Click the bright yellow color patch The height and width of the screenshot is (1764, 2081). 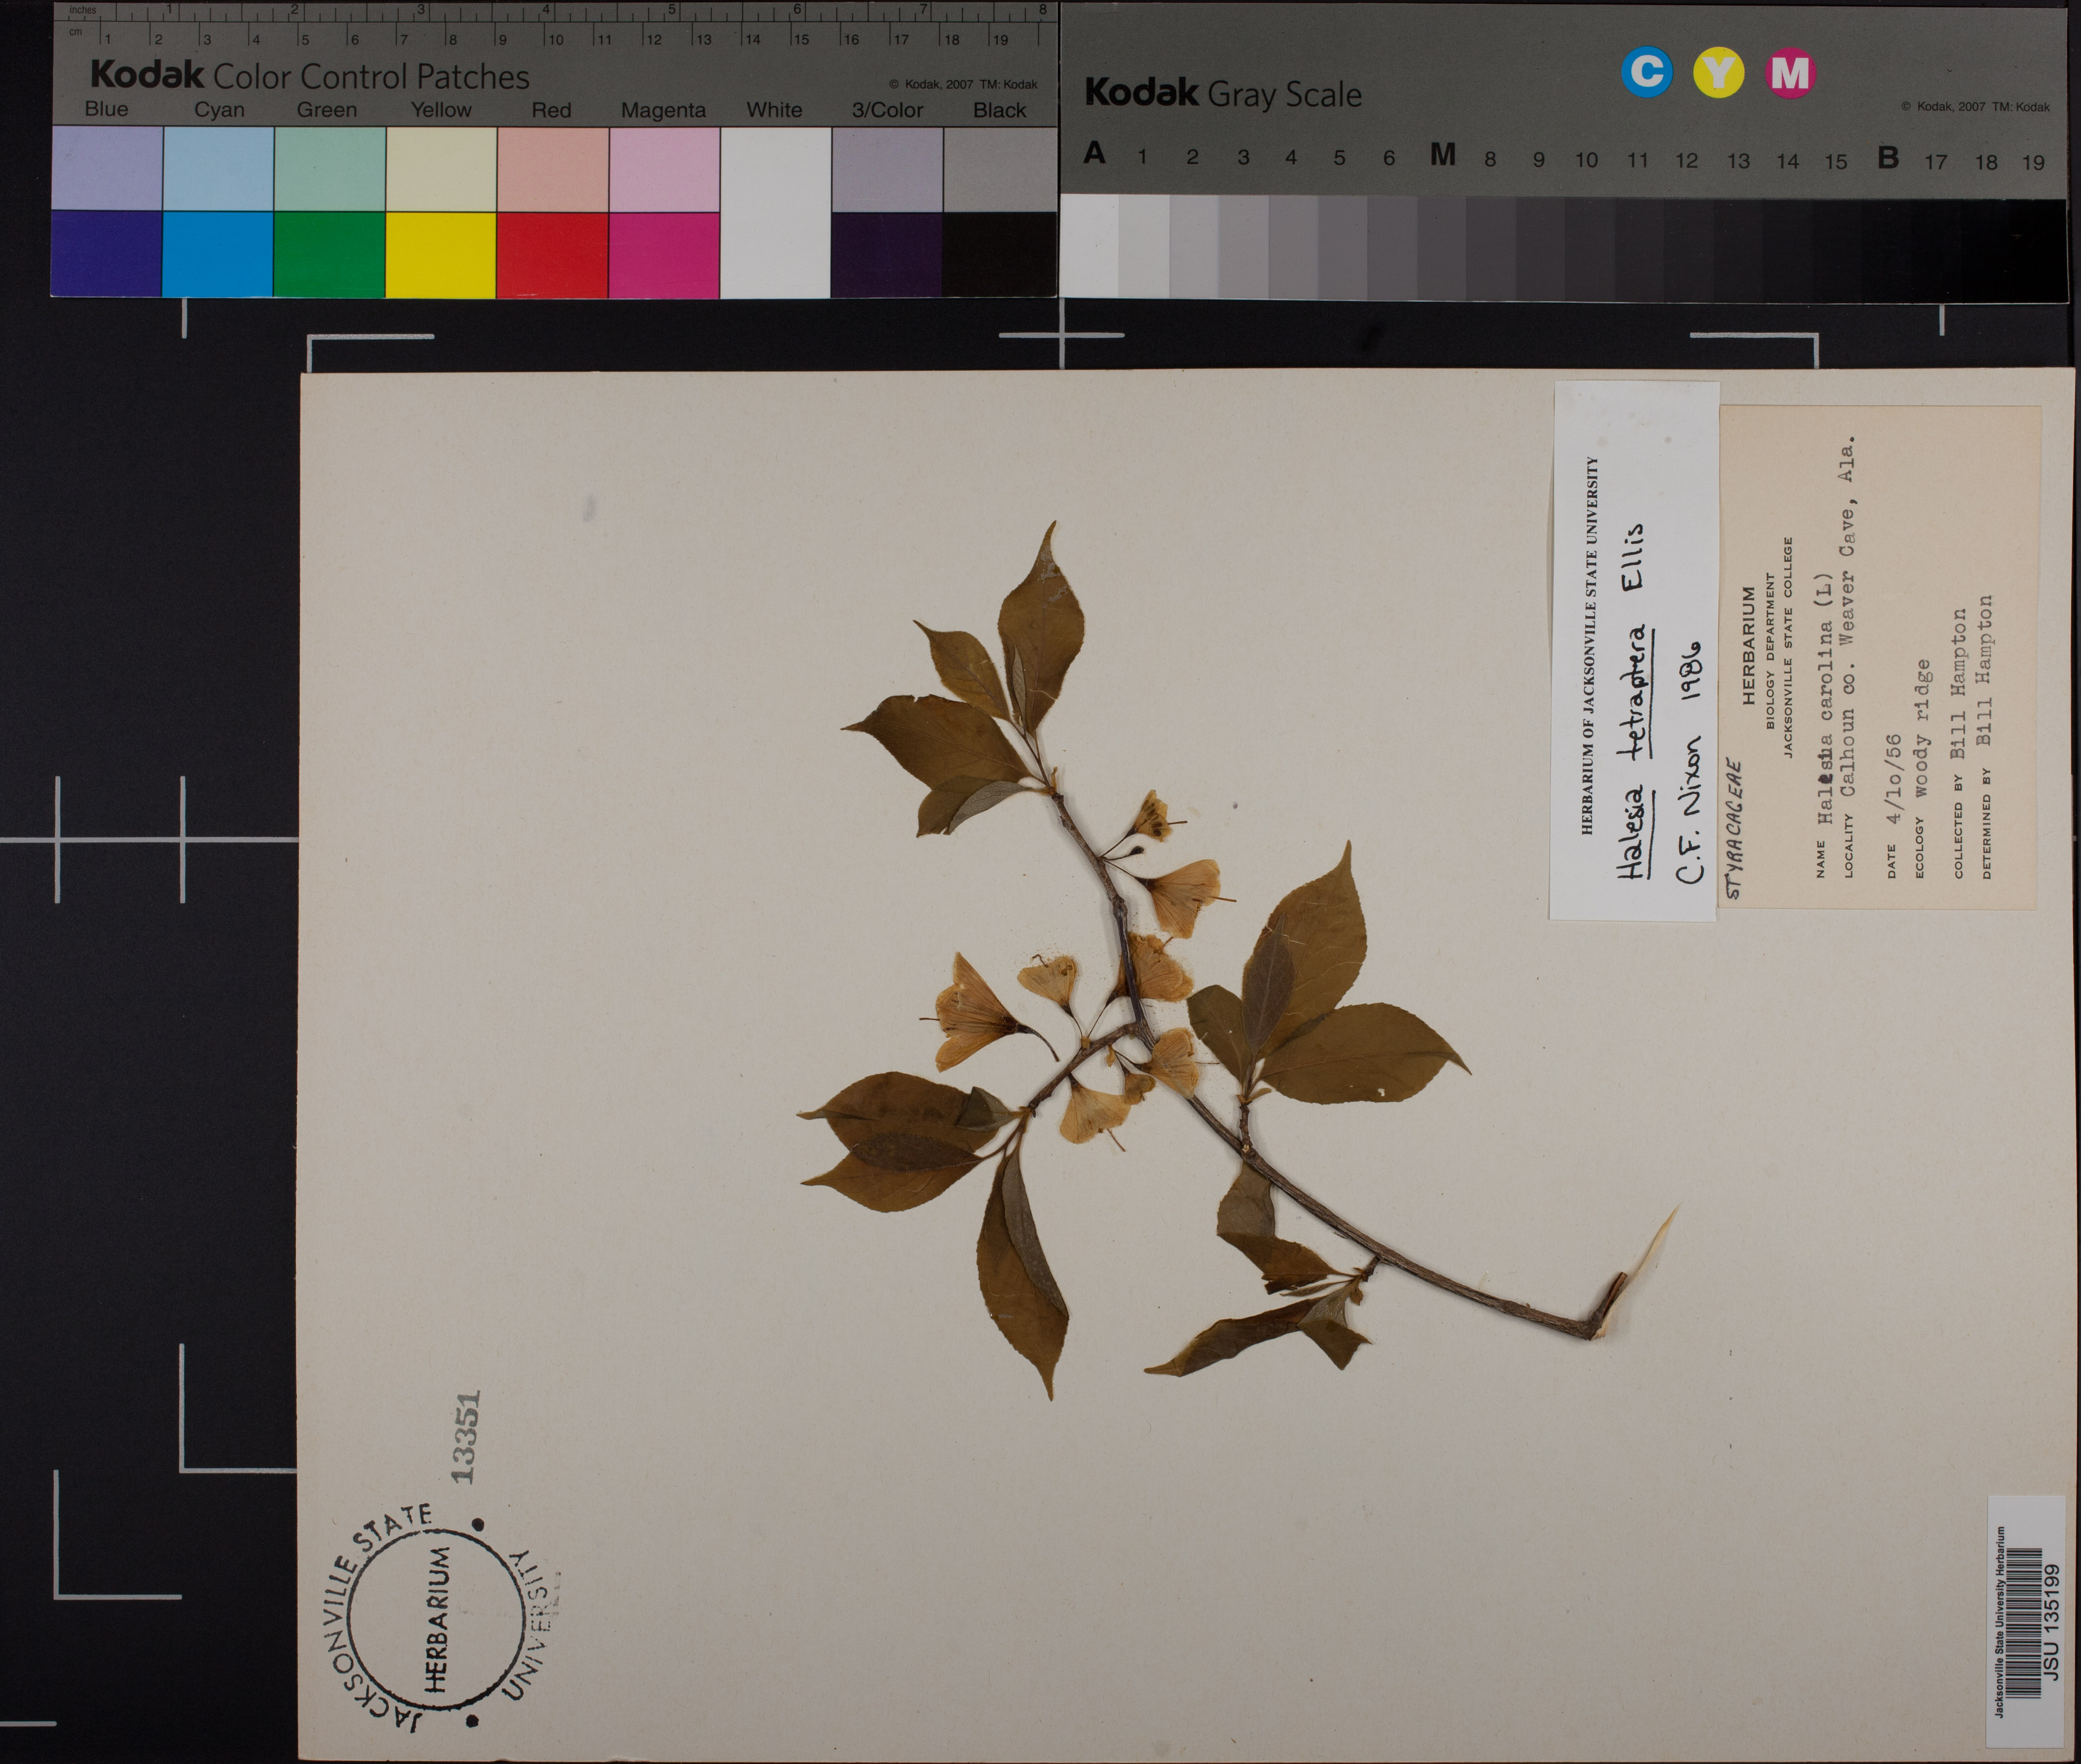(x=441, y=254)
